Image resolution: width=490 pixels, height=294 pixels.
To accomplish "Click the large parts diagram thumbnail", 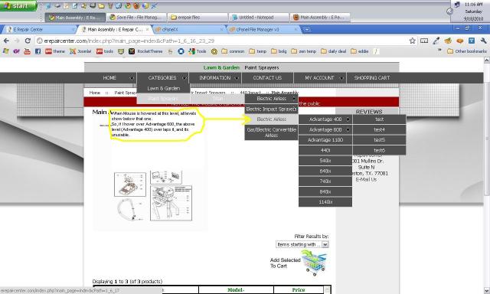I will (171, 203).
